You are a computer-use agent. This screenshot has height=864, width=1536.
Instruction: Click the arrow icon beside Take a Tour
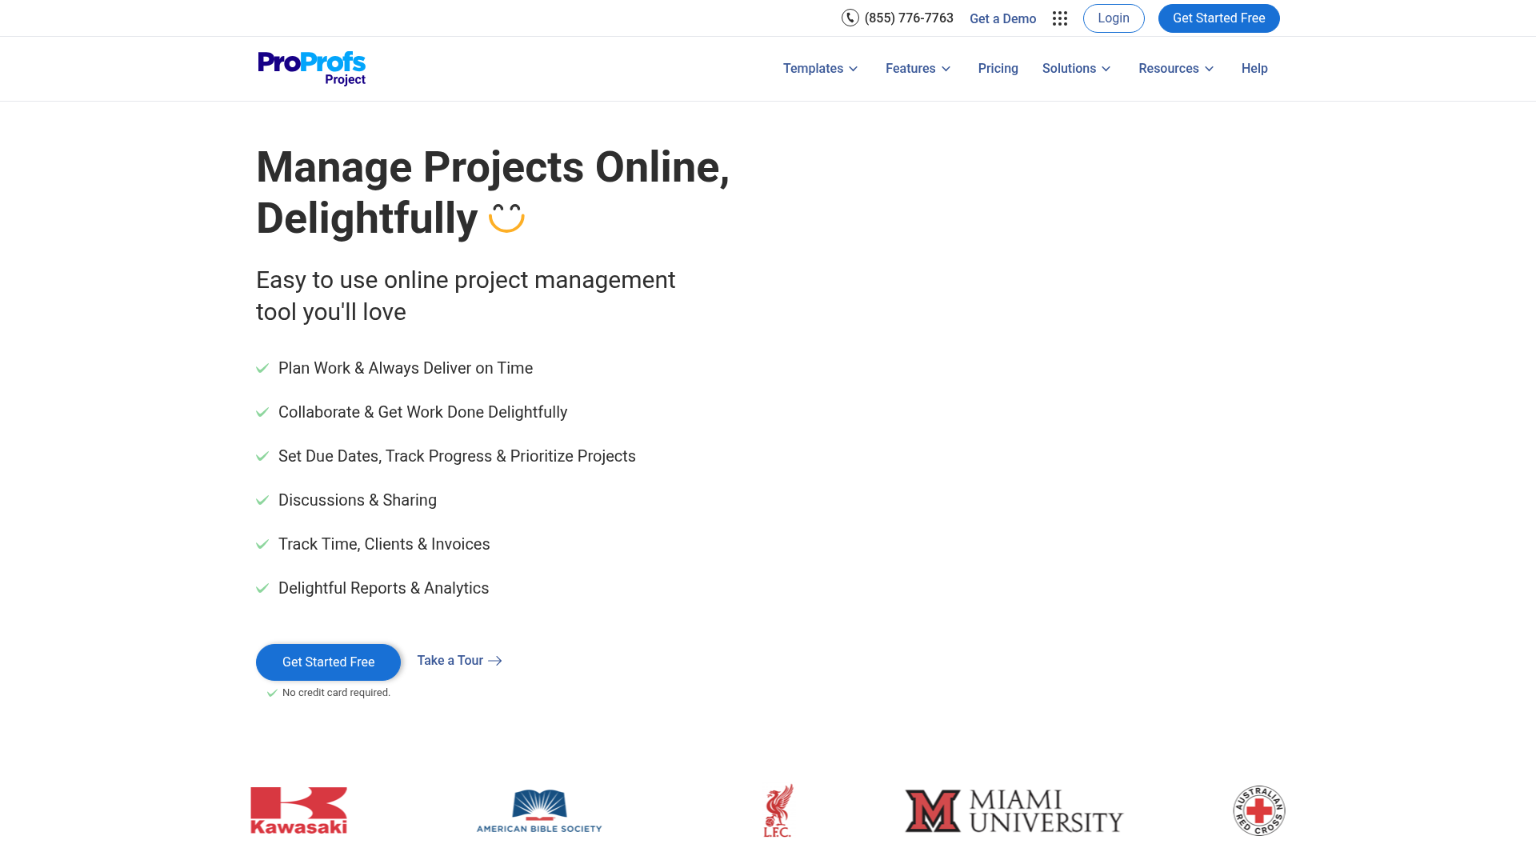tap(496, 661)
